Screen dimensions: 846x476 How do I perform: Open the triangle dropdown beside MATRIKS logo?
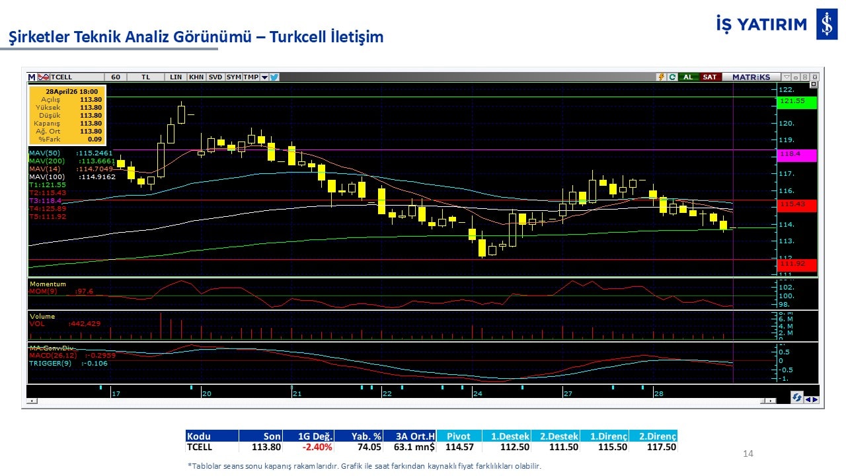pos(786,77)
